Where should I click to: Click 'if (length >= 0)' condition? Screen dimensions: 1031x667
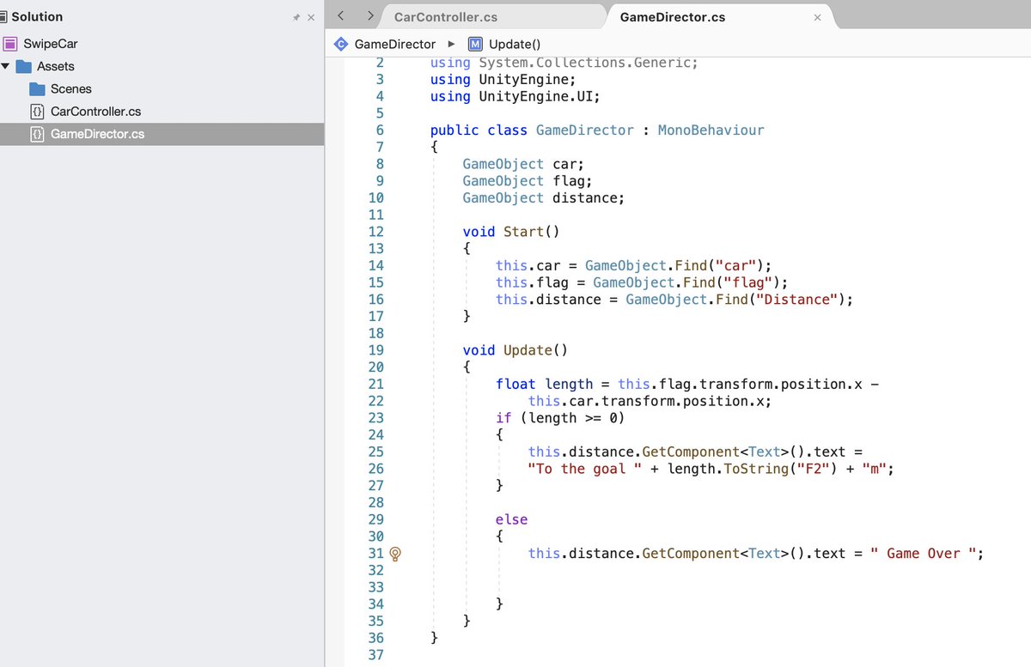[560, 418]
